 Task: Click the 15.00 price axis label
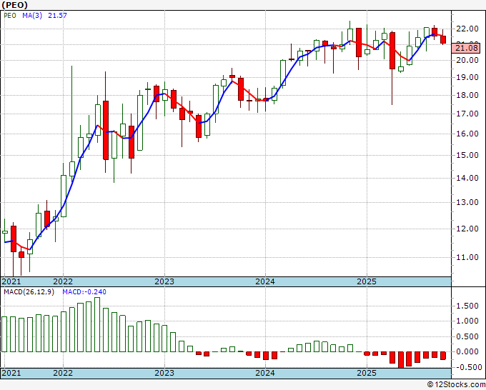(x=467, y=155)
